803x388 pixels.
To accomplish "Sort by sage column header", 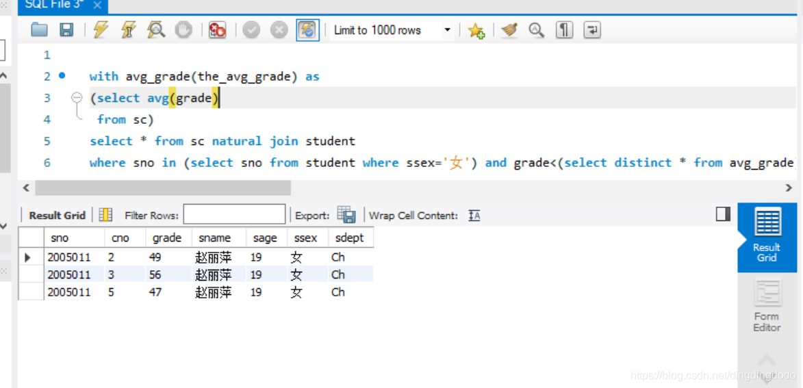I will pyautogui.click(x=266, y=238).
